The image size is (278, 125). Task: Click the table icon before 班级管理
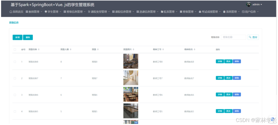pos(181,12)
